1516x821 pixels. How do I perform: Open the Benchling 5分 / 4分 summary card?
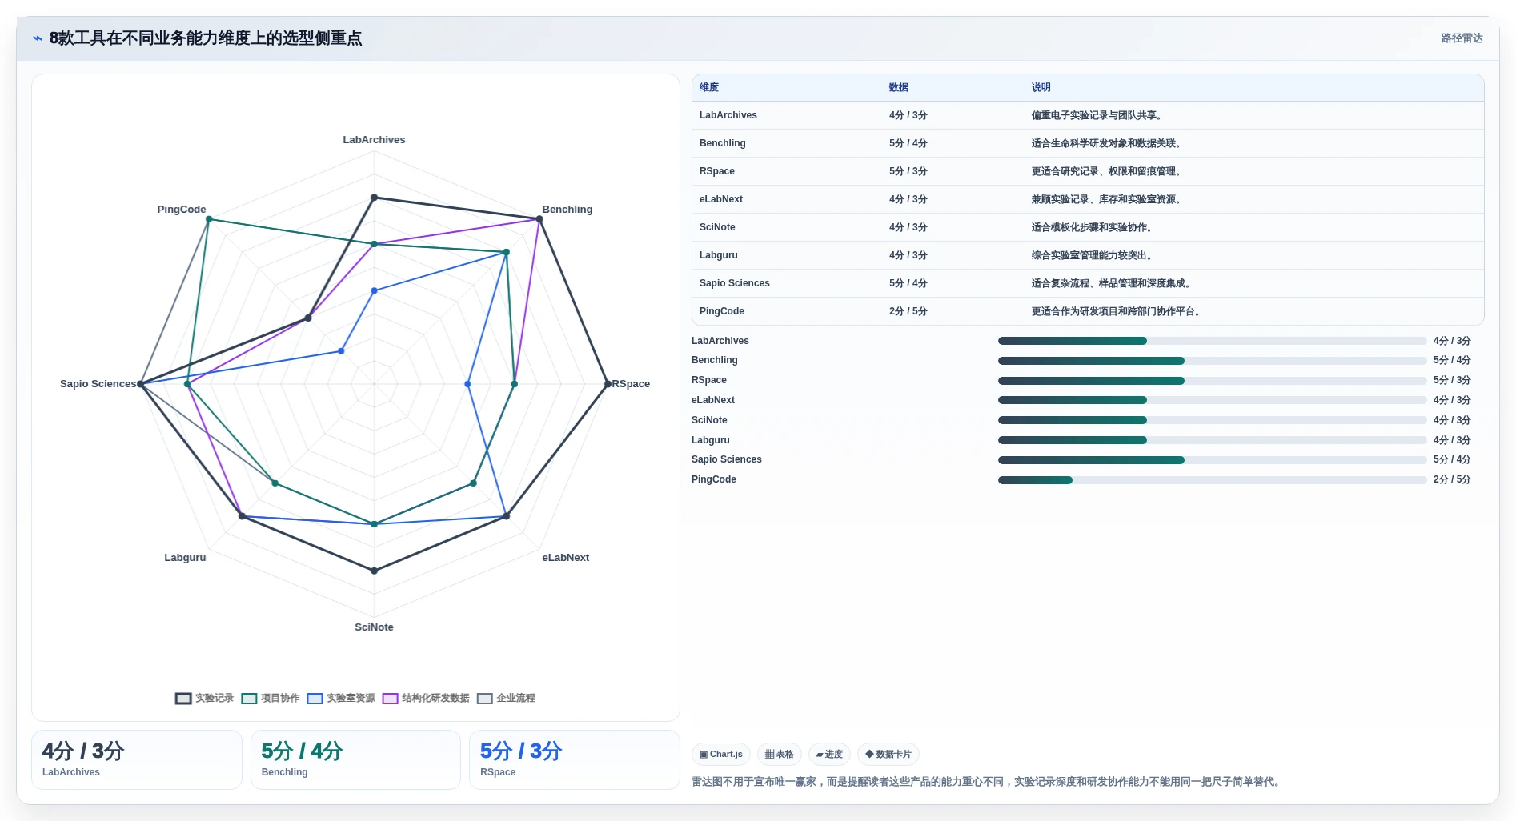click(x=355, y=759)
